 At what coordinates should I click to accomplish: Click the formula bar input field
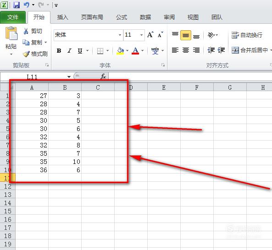tap(190, 76)
